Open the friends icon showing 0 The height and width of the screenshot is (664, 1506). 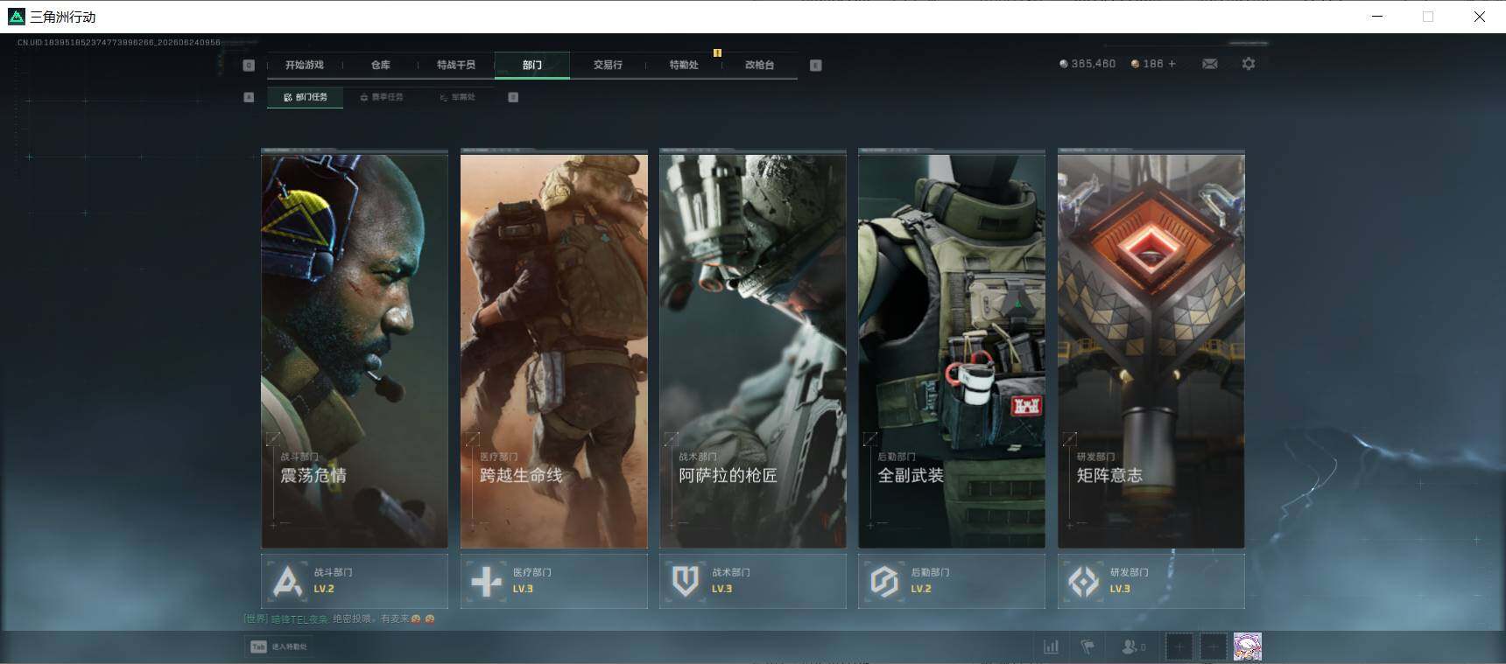point(1133,647)
